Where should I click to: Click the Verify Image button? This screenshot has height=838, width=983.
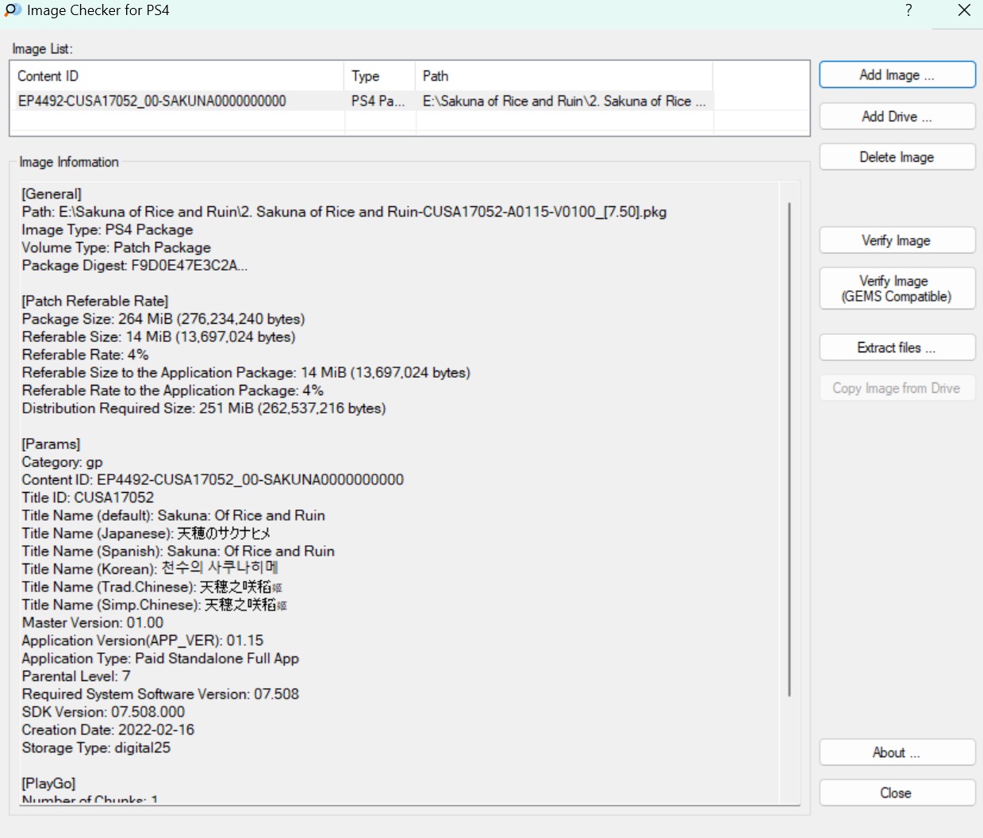[x=897, y=240]
